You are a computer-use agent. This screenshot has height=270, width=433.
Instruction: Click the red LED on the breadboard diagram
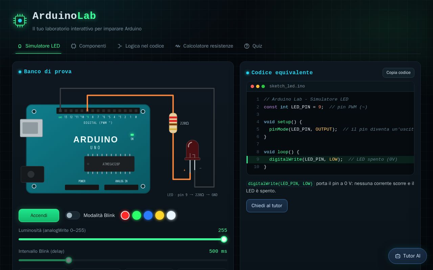pyautogui.click(x=192, y=150)
